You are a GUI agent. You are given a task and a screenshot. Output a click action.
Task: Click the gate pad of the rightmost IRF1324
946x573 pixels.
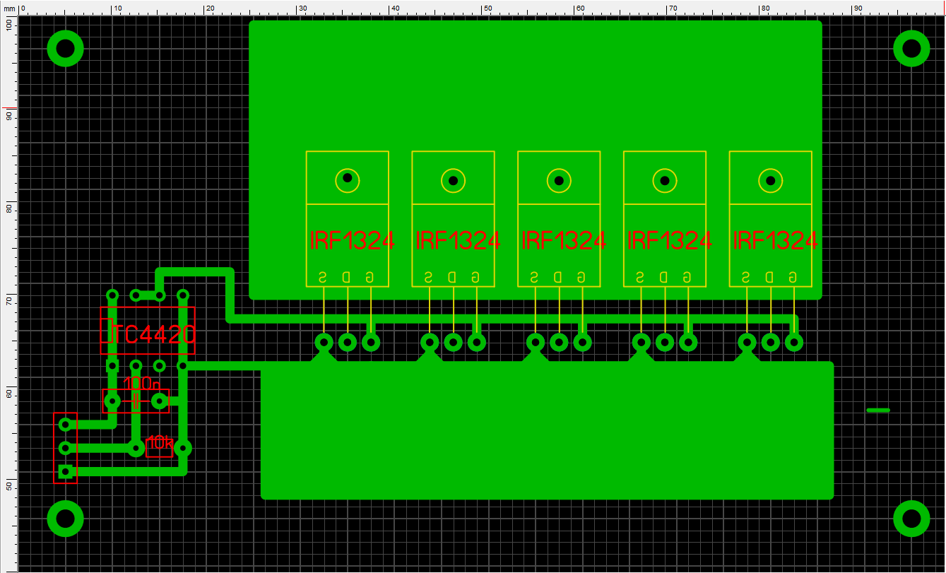click(794, 343)
